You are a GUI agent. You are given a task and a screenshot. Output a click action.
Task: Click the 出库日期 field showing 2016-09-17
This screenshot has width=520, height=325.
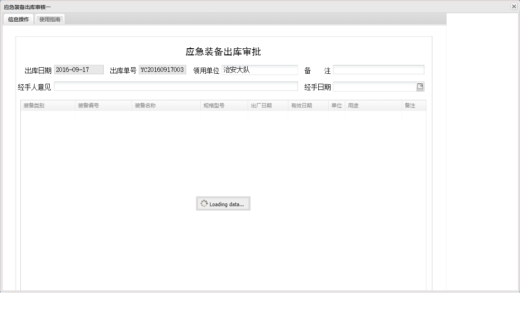tap(79, 70)
